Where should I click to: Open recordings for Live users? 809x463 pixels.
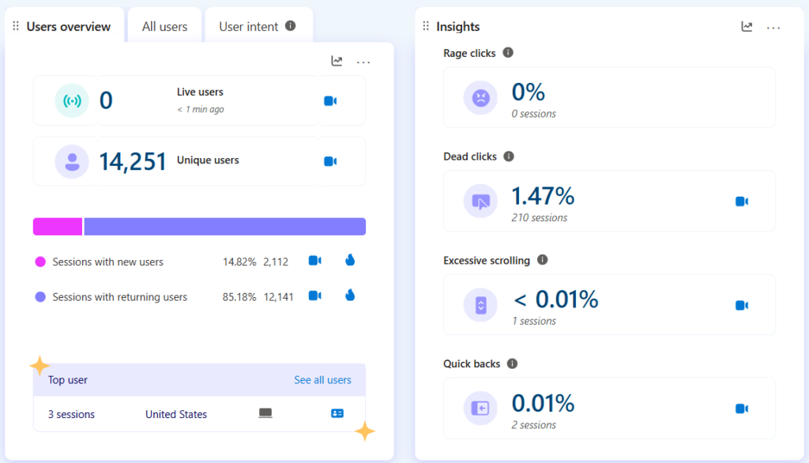pyautogui.click(x=330, y=101)
